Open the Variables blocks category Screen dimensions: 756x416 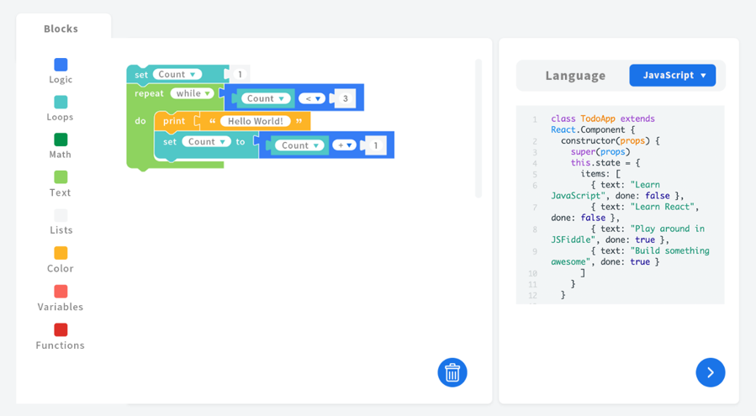point(61,298)
